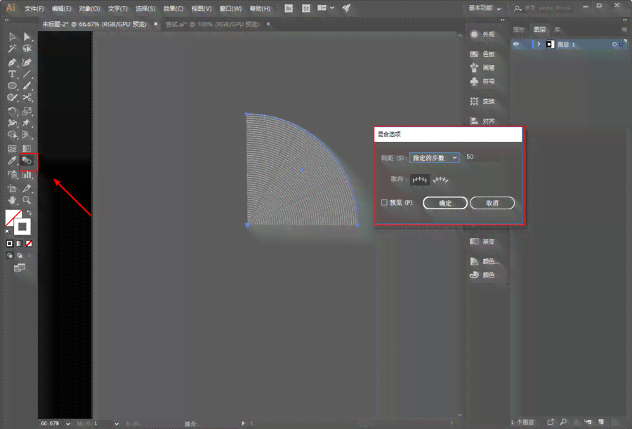Swap fill and stroke arrows
The width and height of the screenshot is (632, 429).
(29, 213)
